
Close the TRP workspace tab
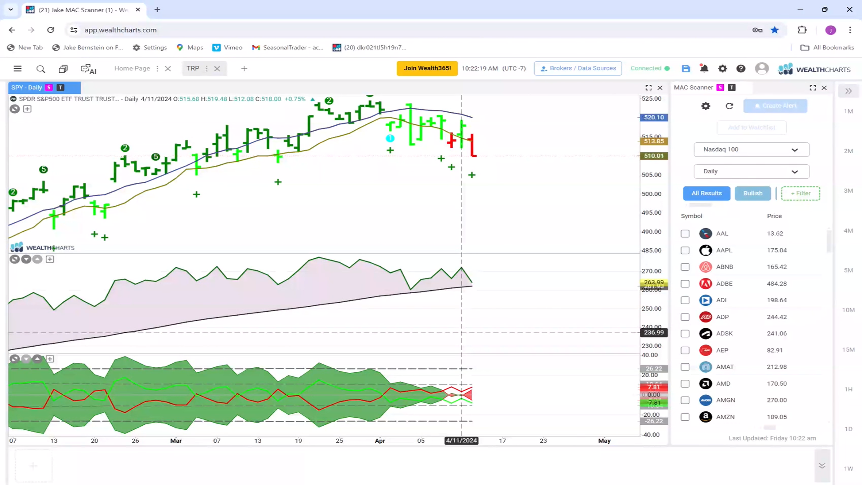pos(217,69)
